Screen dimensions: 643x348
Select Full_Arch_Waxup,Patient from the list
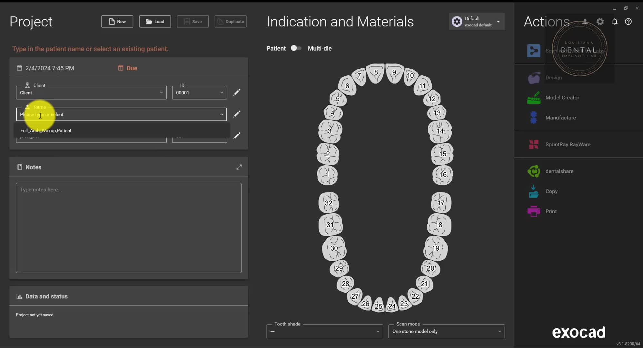pyautogui.click(x=121, y=130)
